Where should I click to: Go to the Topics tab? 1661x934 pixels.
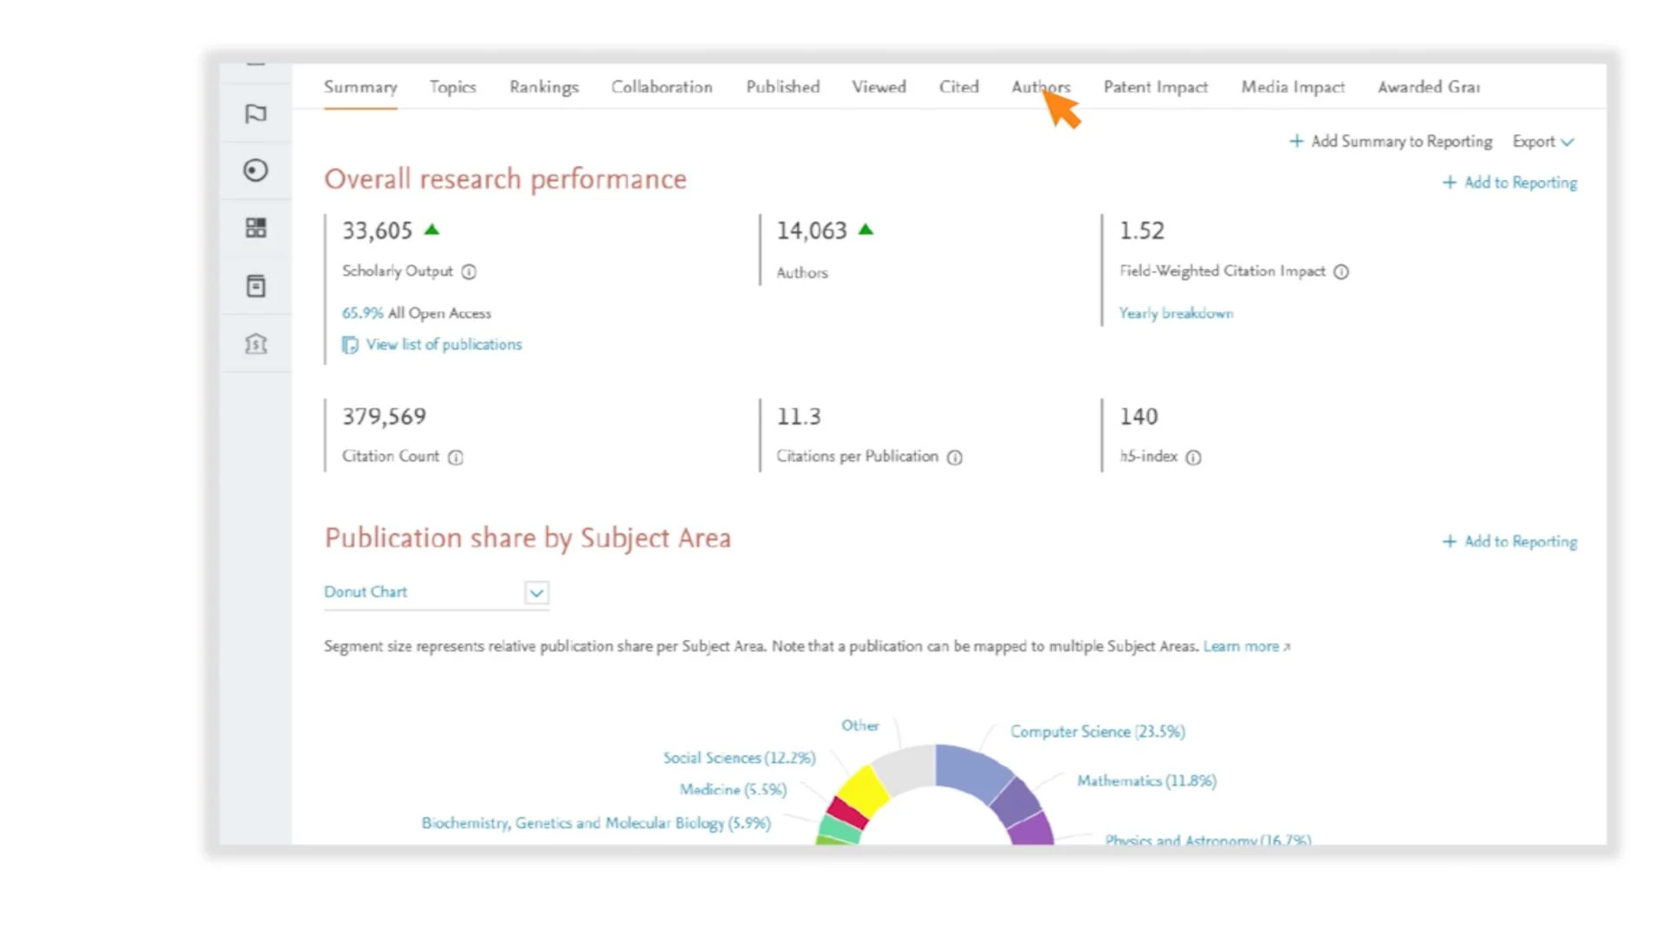coord(452,87)
